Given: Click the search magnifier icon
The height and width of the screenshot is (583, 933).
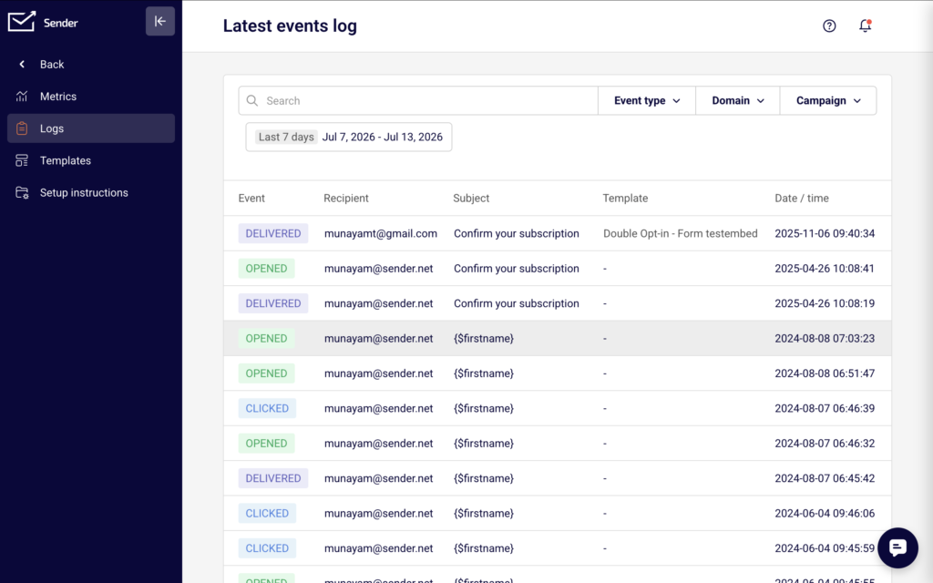Looking at the screenshot, I should (252, 100).
